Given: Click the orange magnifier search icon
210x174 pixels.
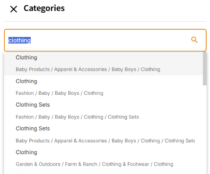Looking at the screenshot, I should coord(194,40).
